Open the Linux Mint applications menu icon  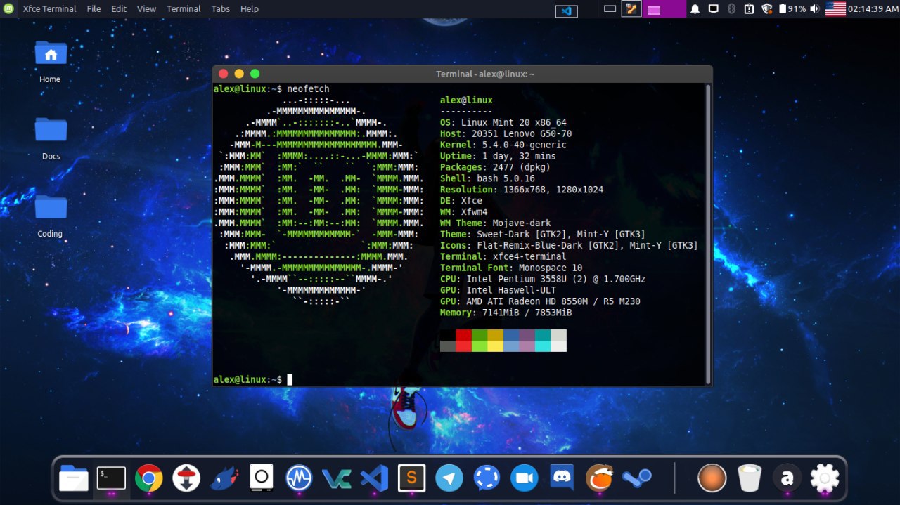point(8,8)
